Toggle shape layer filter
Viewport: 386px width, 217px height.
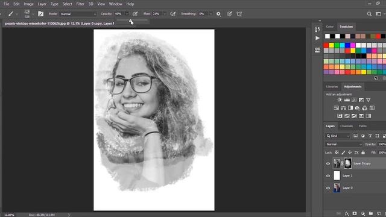click(377, 136)
